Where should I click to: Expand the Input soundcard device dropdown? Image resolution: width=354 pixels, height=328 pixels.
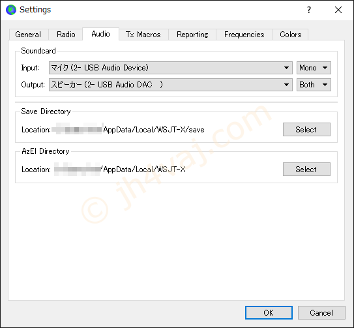[x=171, y=68]
